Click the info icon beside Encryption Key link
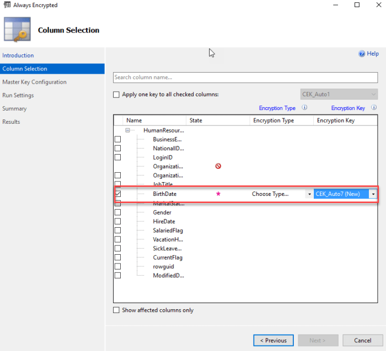Viewport: 386px width, 351px height. [374, 108]
